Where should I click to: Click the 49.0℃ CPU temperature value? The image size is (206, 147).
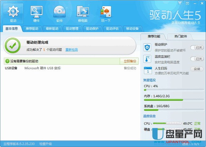click(x=188, y=124)
